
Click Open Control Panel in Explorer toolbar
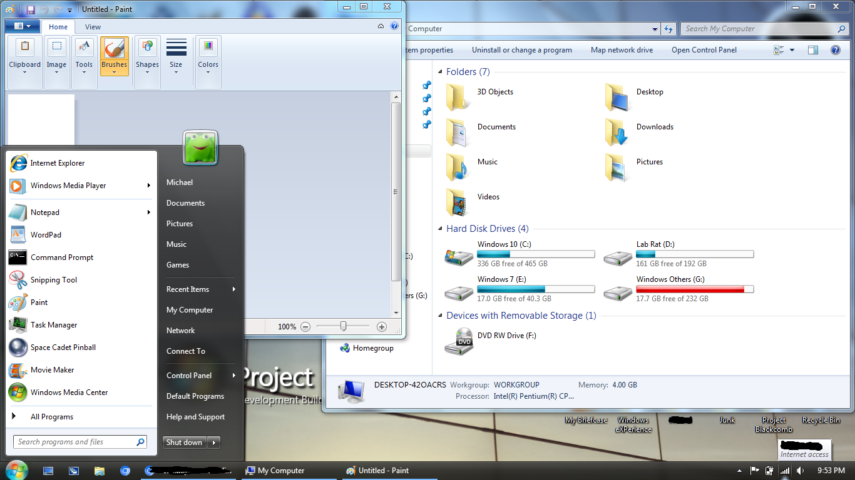pyautogui.click(x=704, y=50)
